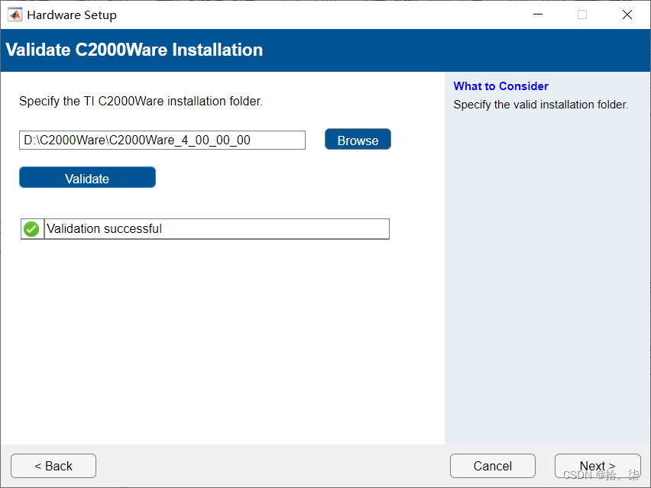Click 'Specify the valid installation folder.' help text

540,105
